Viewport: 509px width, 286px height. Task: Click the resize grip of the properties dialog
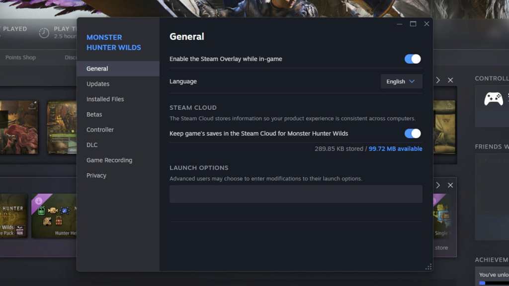pyautogui.click(x=428, y=267)
